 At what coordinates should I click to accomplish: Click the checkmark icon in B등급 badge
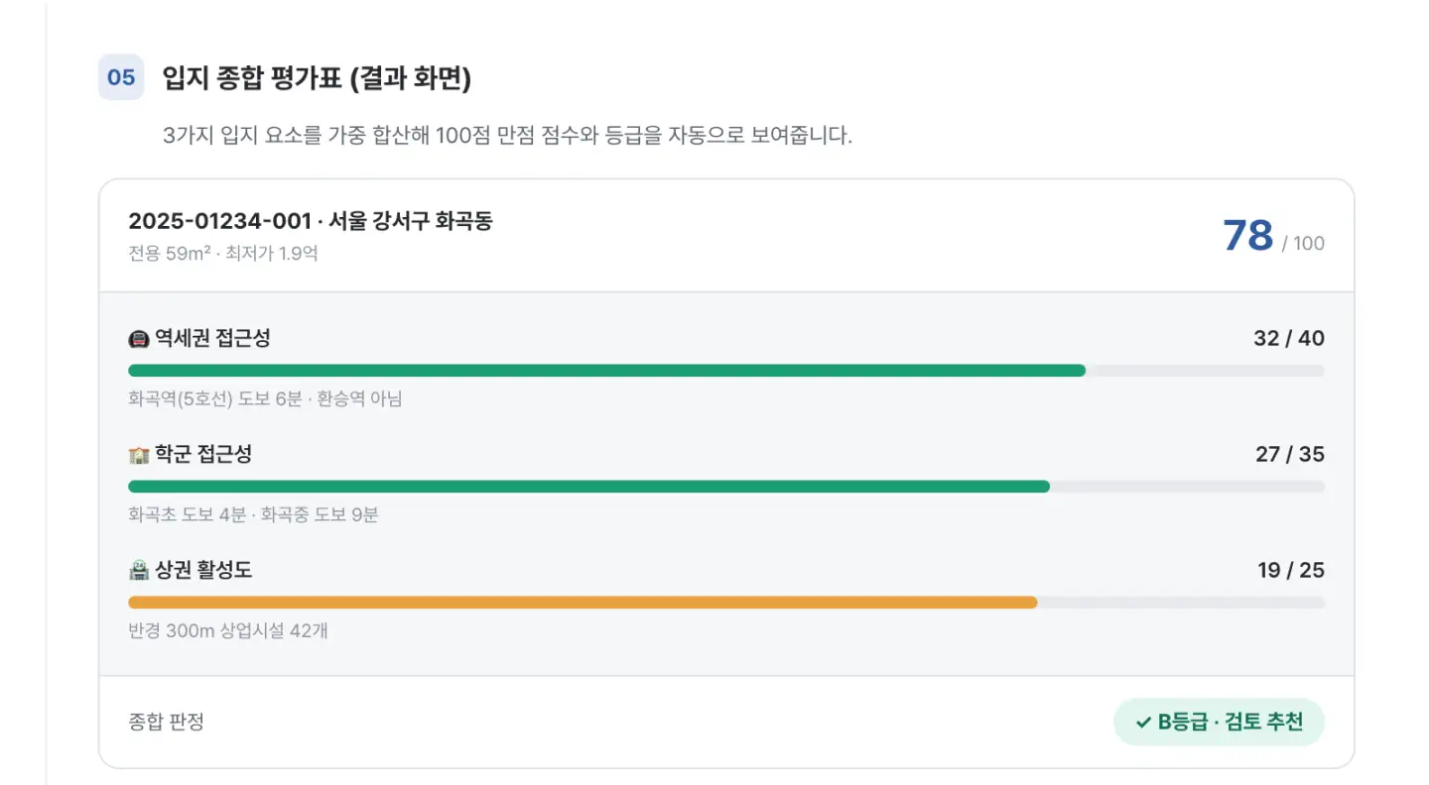[1143, 722]
